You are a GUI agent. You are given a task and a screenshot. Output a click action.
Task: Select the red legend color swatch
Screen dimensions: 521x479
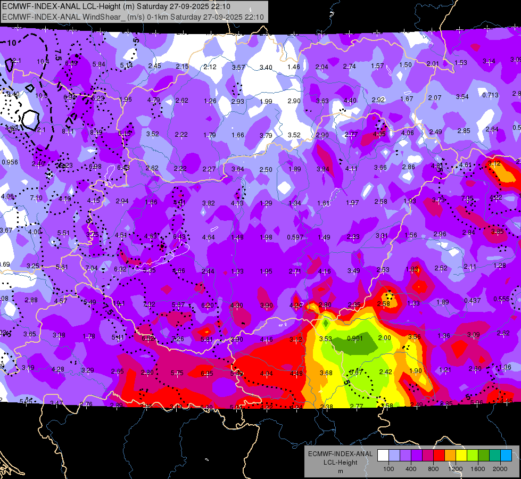(439, 456)
